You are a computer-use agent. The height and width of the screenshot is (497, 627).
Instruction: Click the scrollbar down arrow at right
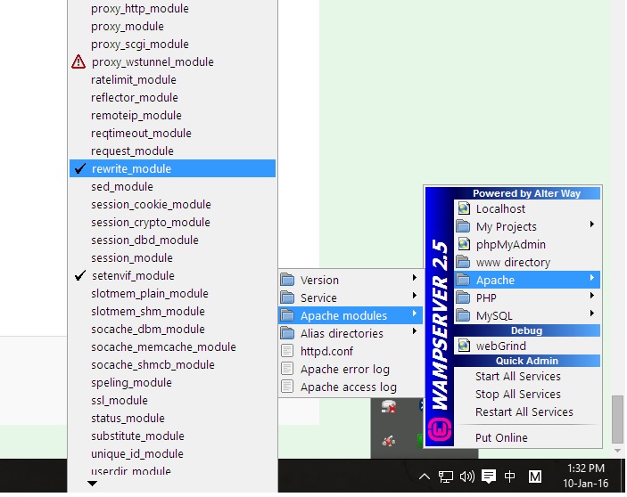point(617,451)
